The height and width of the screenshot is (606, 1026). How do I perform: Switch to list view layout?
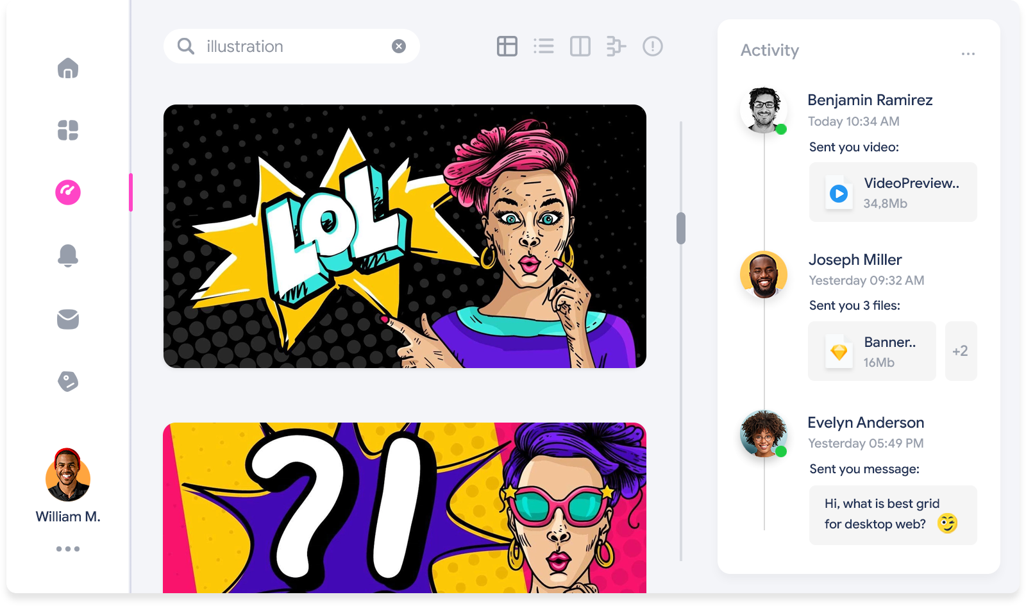[x=544, y=46]
